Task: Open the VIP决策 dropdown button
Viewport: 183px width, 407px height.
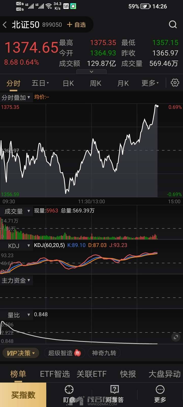Action: [21, 353]
